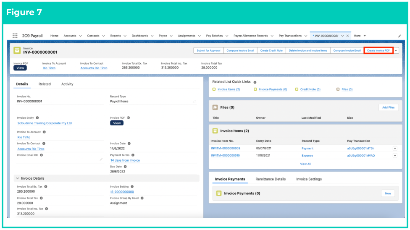Open 14 days from Invoice link
The image size is (410, 230).
point(125,160)
